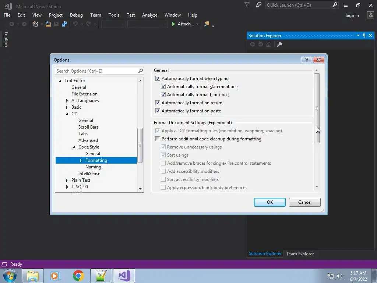Screen dimensions: 377x283
Task: Open the File menu
Action: click(7, 15)
